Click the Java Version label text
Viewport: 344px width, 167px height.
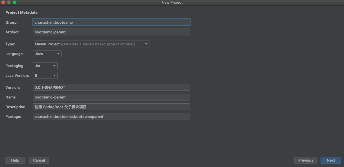pos(17,75)
